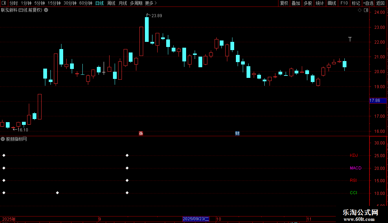Select the 1分钟 period
This screenshot has width=388, height=223.
click(x=26, y=3)
